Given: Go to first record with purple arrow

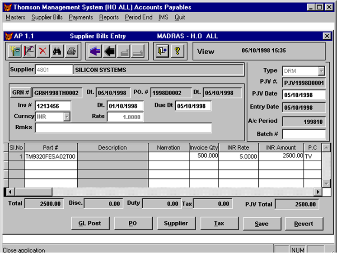Looking at the screenshot, I should [x=95, y=52].
